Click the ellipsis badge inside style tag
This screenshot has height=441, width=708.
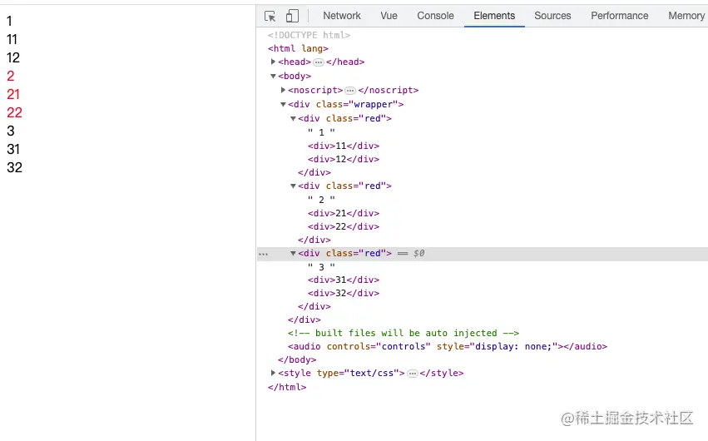tap(412, 374)
